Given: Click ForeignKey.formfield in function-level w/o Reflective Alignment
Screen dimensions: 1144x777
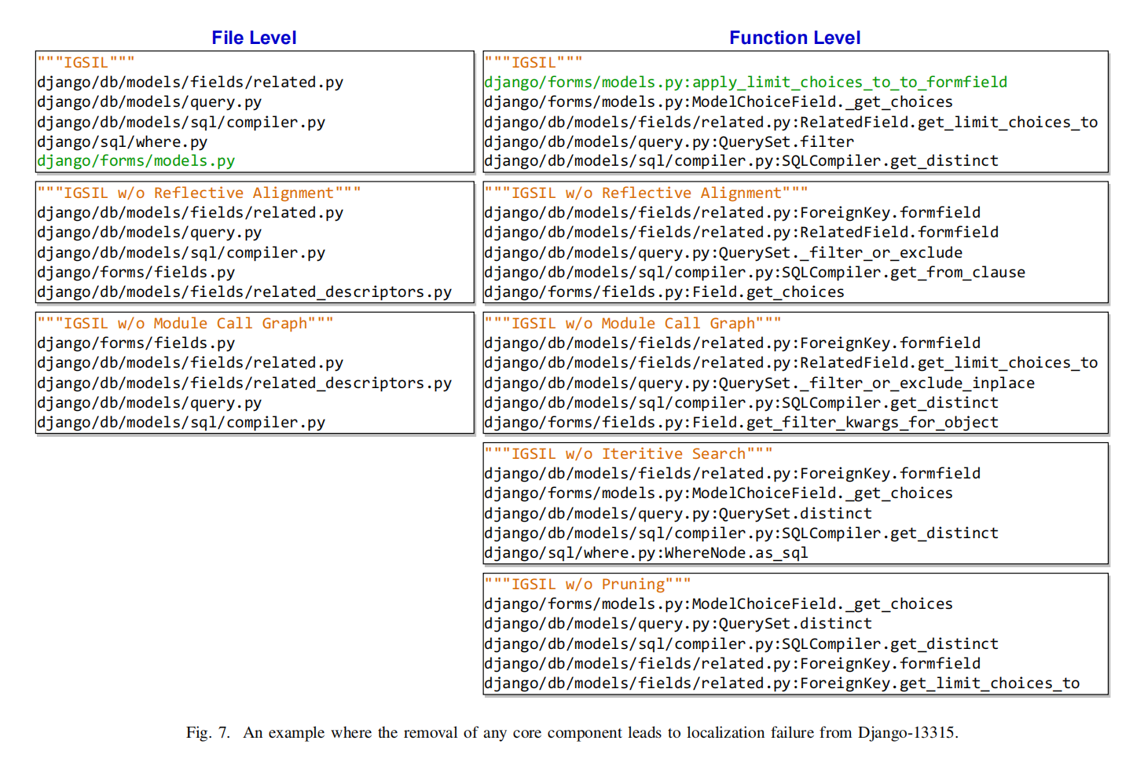Looking at the screenshot, I should click(x=732, y=213).
